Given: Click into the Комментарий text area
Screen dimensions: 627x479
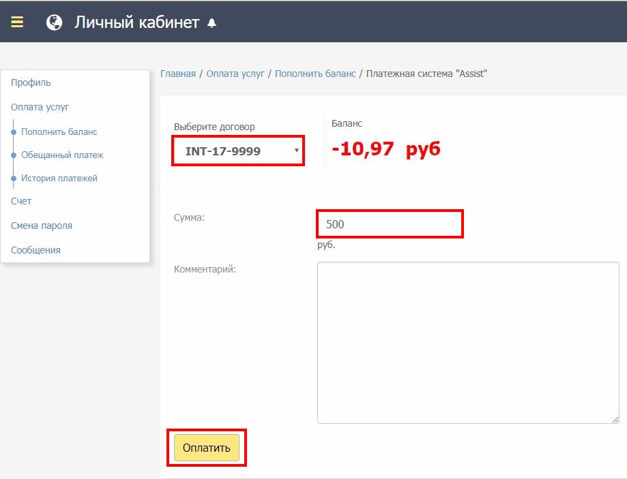Looking at the screenshot, I should click(x=468, y=342).
